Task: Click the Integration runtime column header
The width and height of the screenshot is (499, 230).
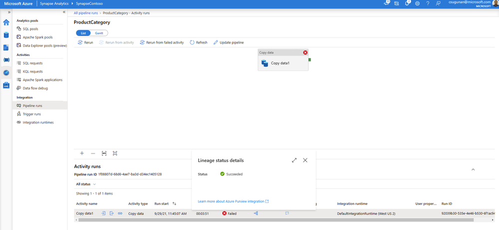Action: [x=352, y=203]
